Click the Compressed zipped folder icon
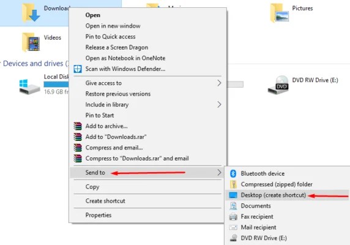The image size is (350, 245). pyautogui.click(x=233, y=184)
